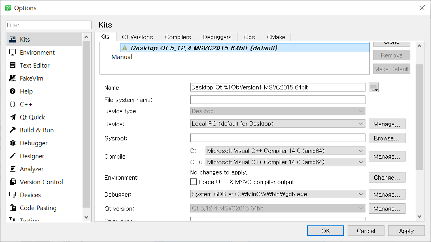Image resolution: width=431 pixels, height=242 pixels.
Task: Open Code Pasting clipboard icon
Action: (13, 208)
